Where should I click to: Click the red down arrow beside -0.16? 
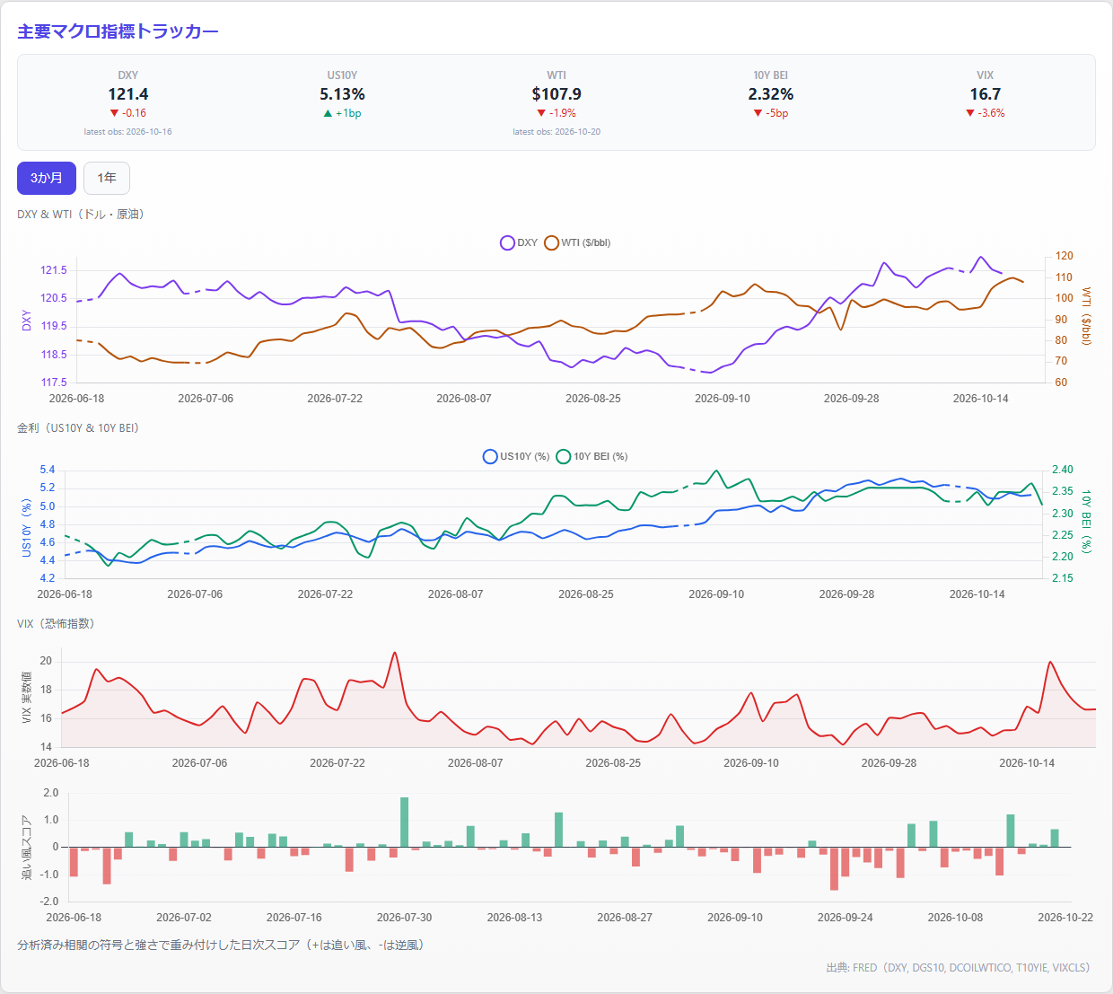pos(114,113)
